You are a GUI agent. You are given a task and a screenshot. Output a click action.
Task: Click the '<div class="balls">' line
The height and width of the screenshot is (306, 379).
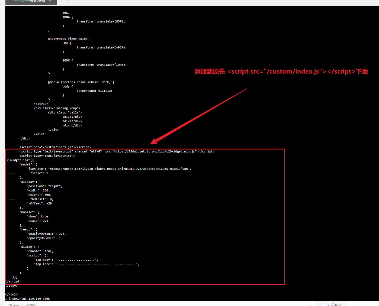pos(65,112)
